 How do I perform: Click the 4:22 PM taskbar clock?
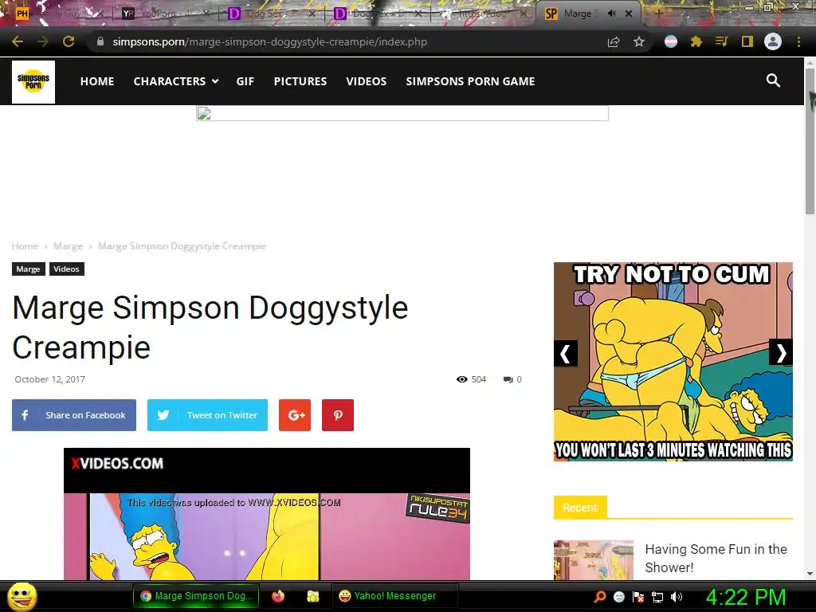[746, 597]
